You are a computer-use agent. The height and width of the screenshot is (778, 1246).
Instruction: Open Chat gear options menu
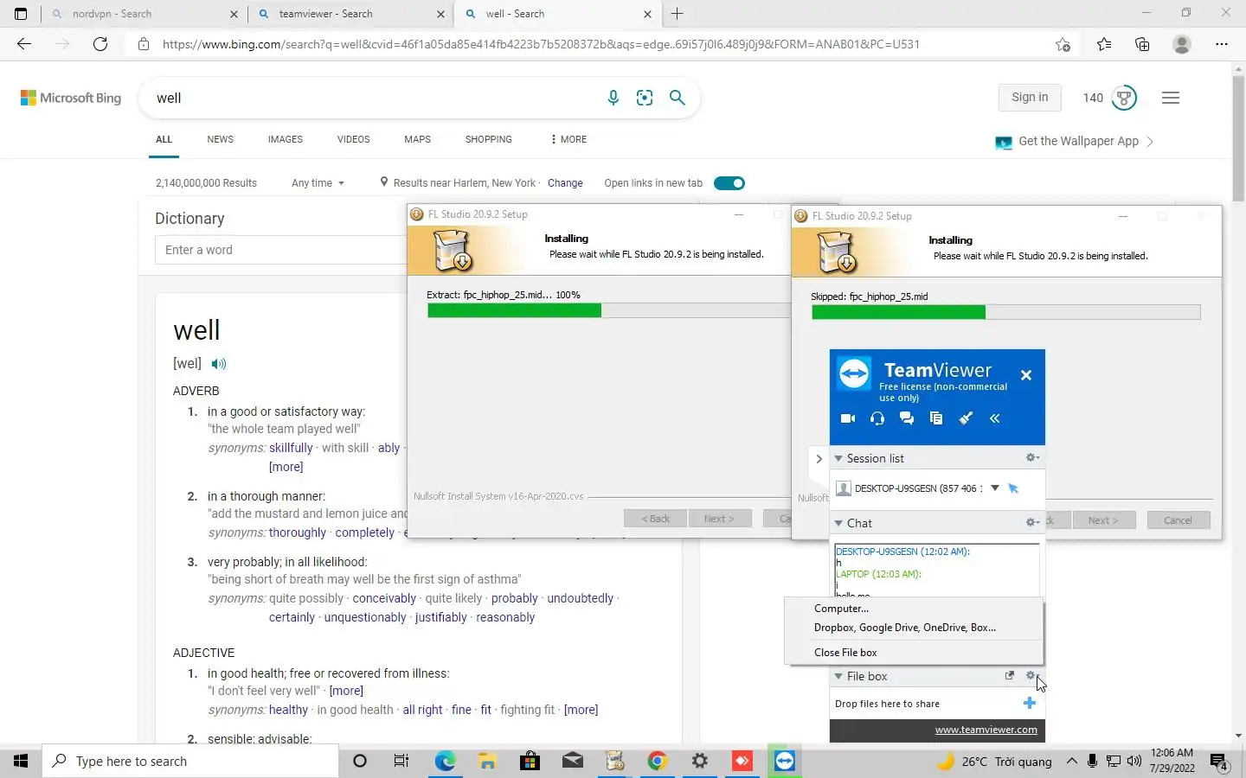(x=1032, y=522)
